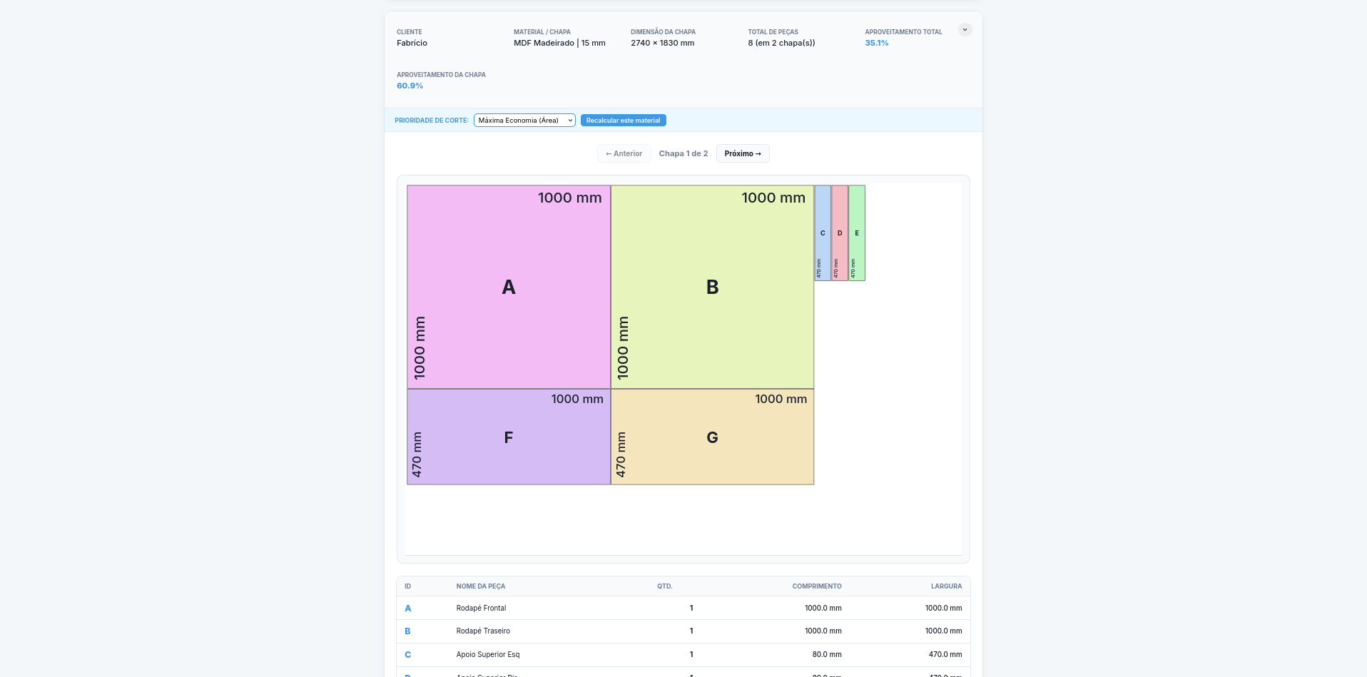The image size is (1367, 677).
Task: Open the cutting priority dropdown
Action: [524, 121]
